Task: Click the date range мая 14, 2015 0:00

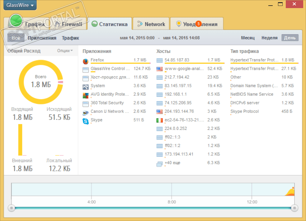Action: point(137,38)
